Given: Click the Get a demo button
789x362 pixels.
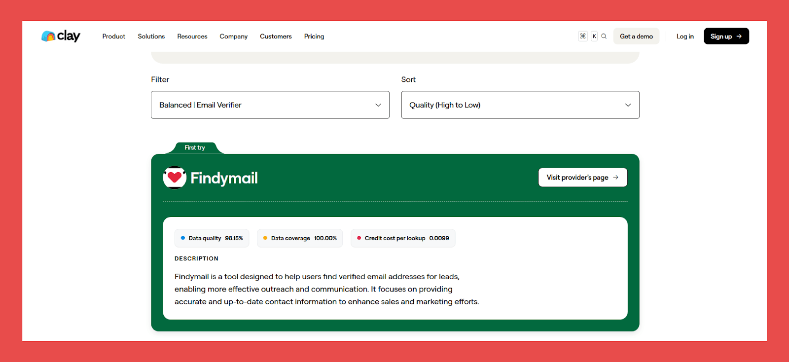Looking at the screenshot, I should point(636,36).
